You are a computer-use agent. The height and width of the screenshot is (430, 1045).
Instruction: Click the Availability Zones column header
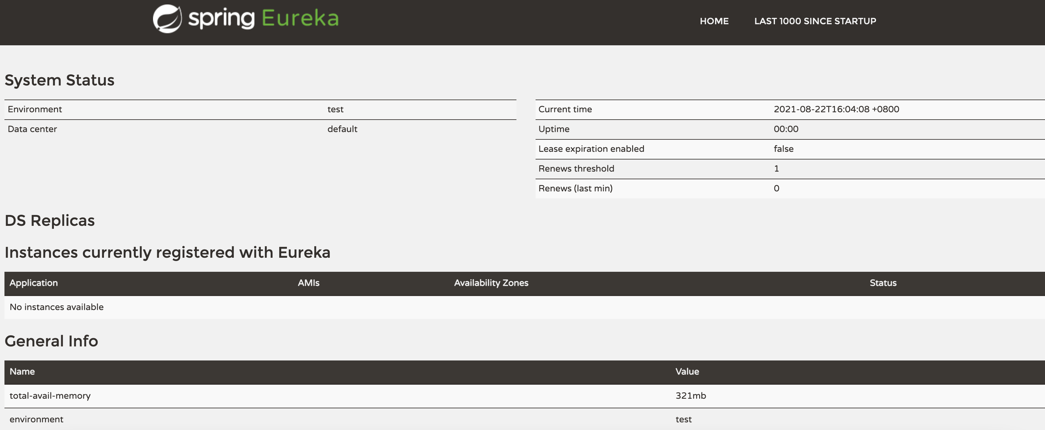coord(491,283)
